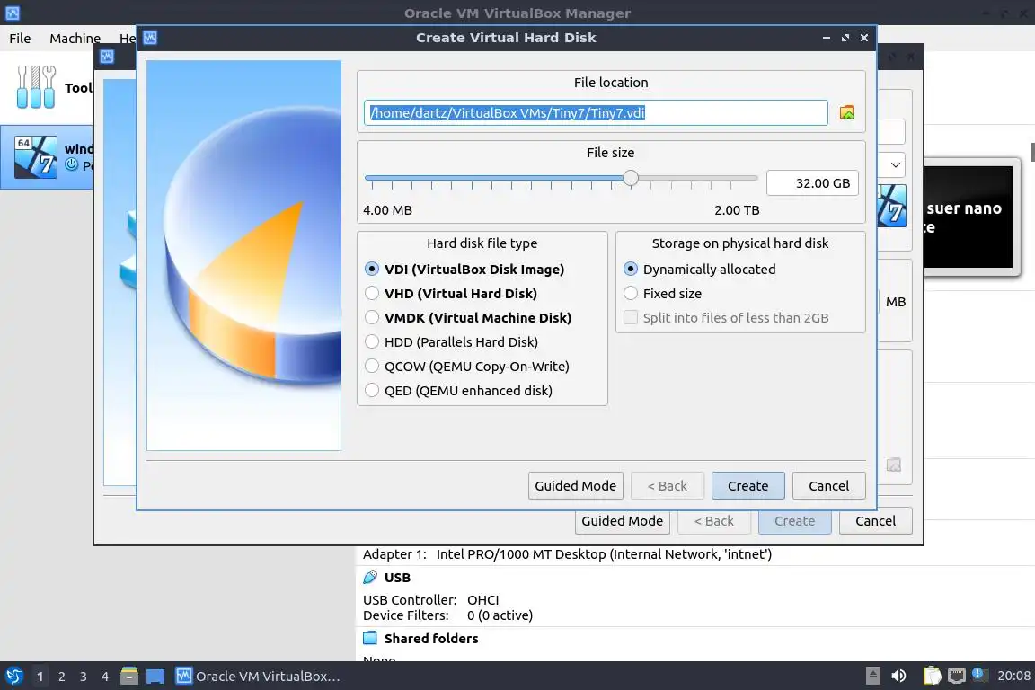The width and height of the screenshot is (1035, 690).
Task: Switch to workspace 1 in taskbar
Action: 40,676
